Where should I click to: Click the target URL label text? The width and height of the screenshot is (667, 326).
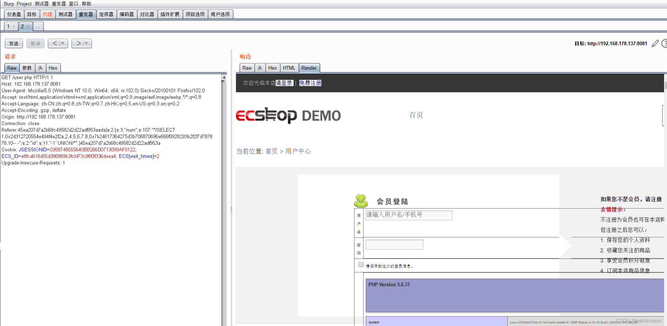point(611,43)
